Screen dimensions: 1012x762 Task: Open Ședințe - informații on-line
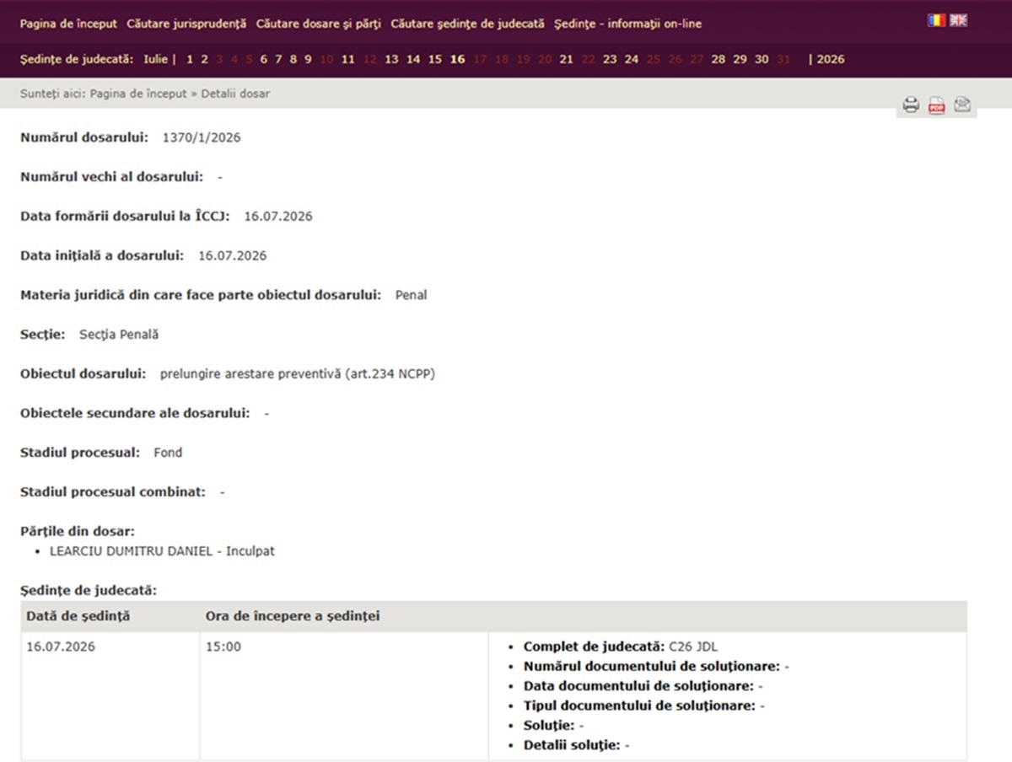(627, 24)
